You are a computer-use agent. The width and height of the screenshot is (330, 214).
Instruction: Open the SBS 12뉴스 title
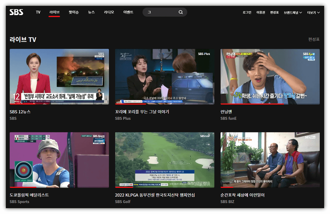coord(20,112)
